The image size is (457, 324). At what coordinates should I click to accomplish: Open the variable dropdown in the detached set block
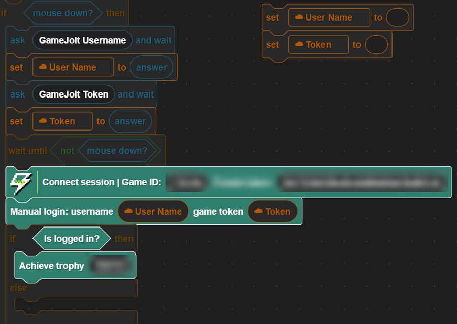coord(329,17)
